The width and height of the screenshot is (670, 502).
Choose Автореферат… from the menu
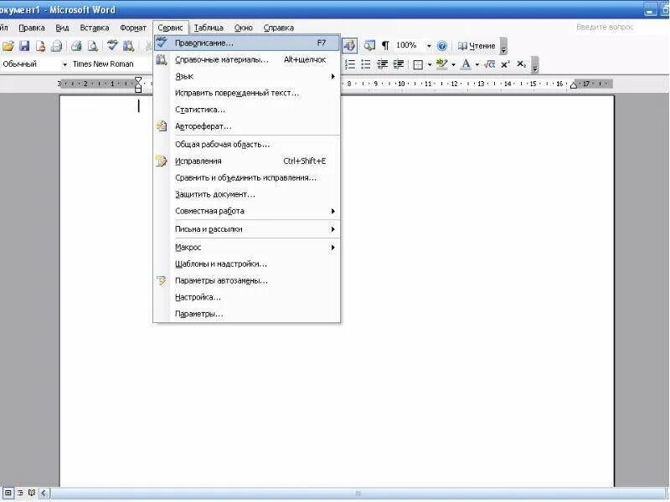pyautogui.click(x=247, y=126)
